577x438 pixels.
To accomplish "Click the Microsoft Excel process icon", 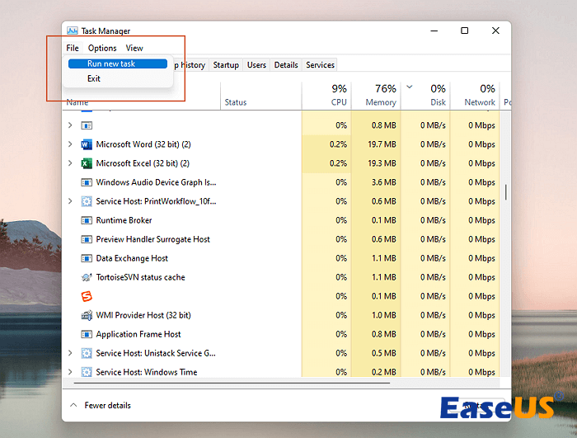I will pos(87,163).
